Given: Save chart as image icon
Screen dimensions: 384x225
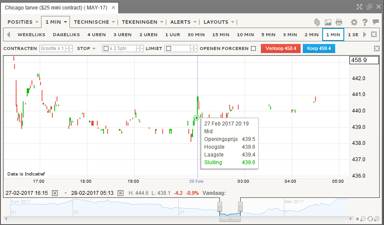Looking at the screenshot, I should point(328,22).
